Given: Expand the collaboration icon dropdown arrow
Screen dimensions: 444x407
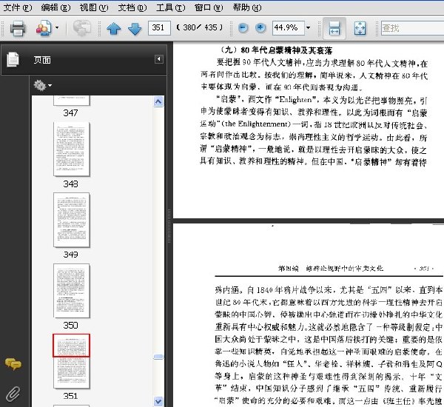Looking at the screenshot, I should click(x=57, y=28).
